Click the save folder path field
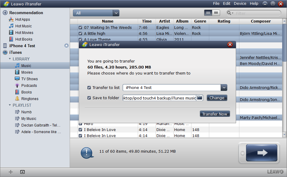Image resolution: width=287 pixels, height=177 pixels. tap(159, 98)
